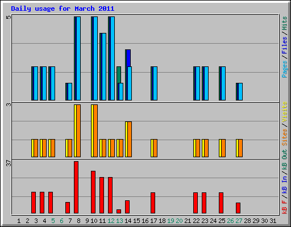Click the red "kB F" legend label
Viewport: 291px width, 227px height.
(284, 207)
